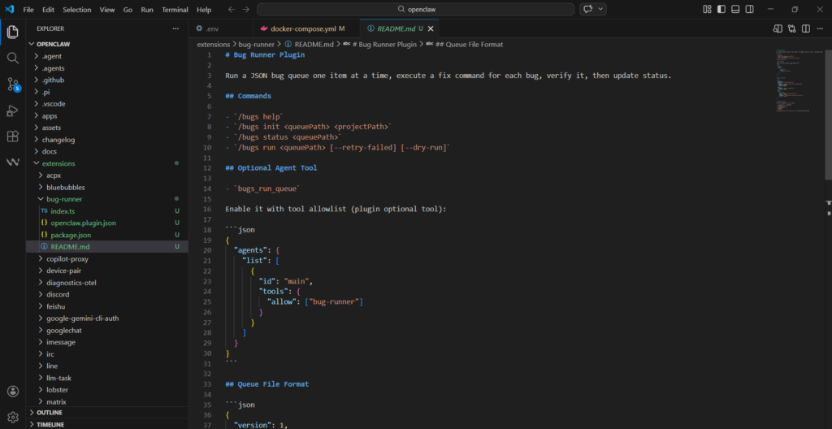Viewport: 832px width, 429px height.
Task: Open the File menu
Action: (28, 10)
